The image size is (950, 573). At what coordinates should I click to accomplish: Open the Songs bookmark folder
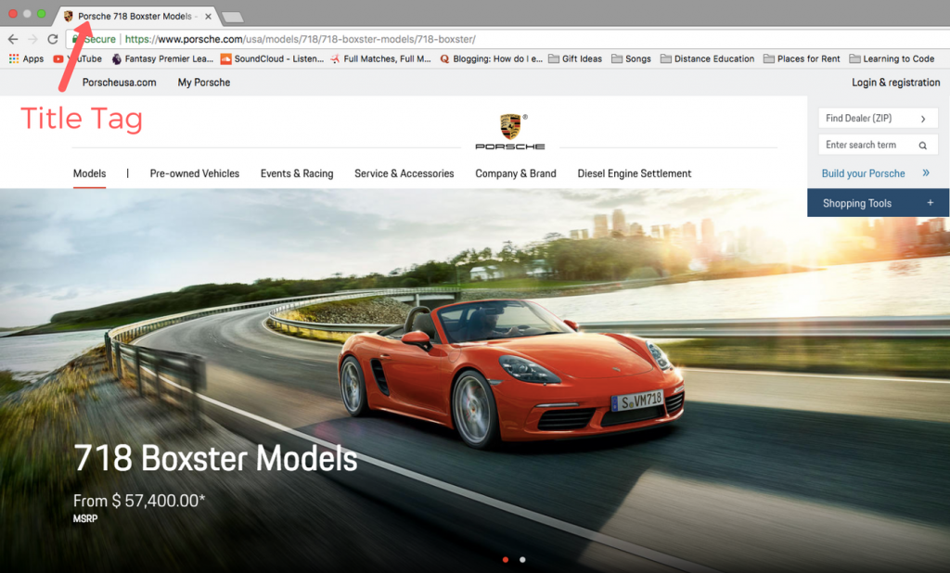631,58
